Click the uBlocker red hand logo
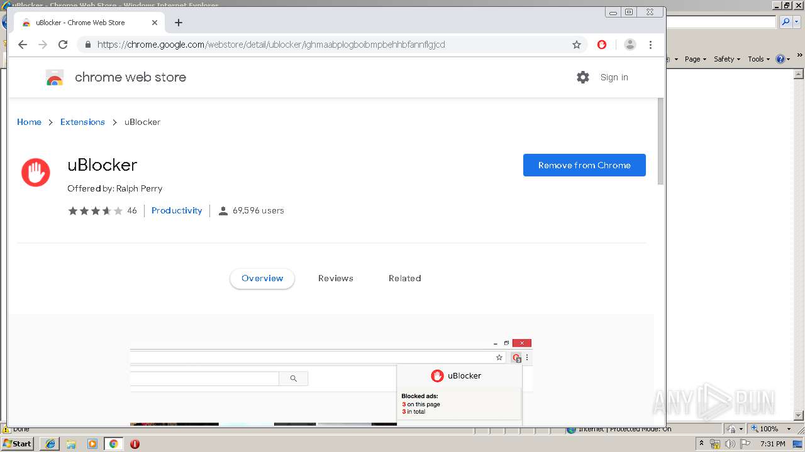The width and height of the screenshot is (805, 452). click(36, 173)
